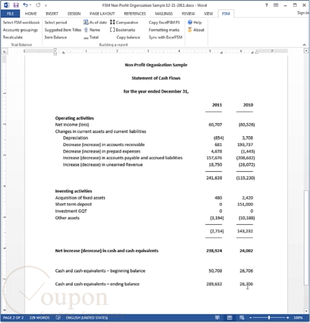Click Select FSM workbook
Image resolution: width=310 pixels, height=323 pixels.
[x=21, y=22]
